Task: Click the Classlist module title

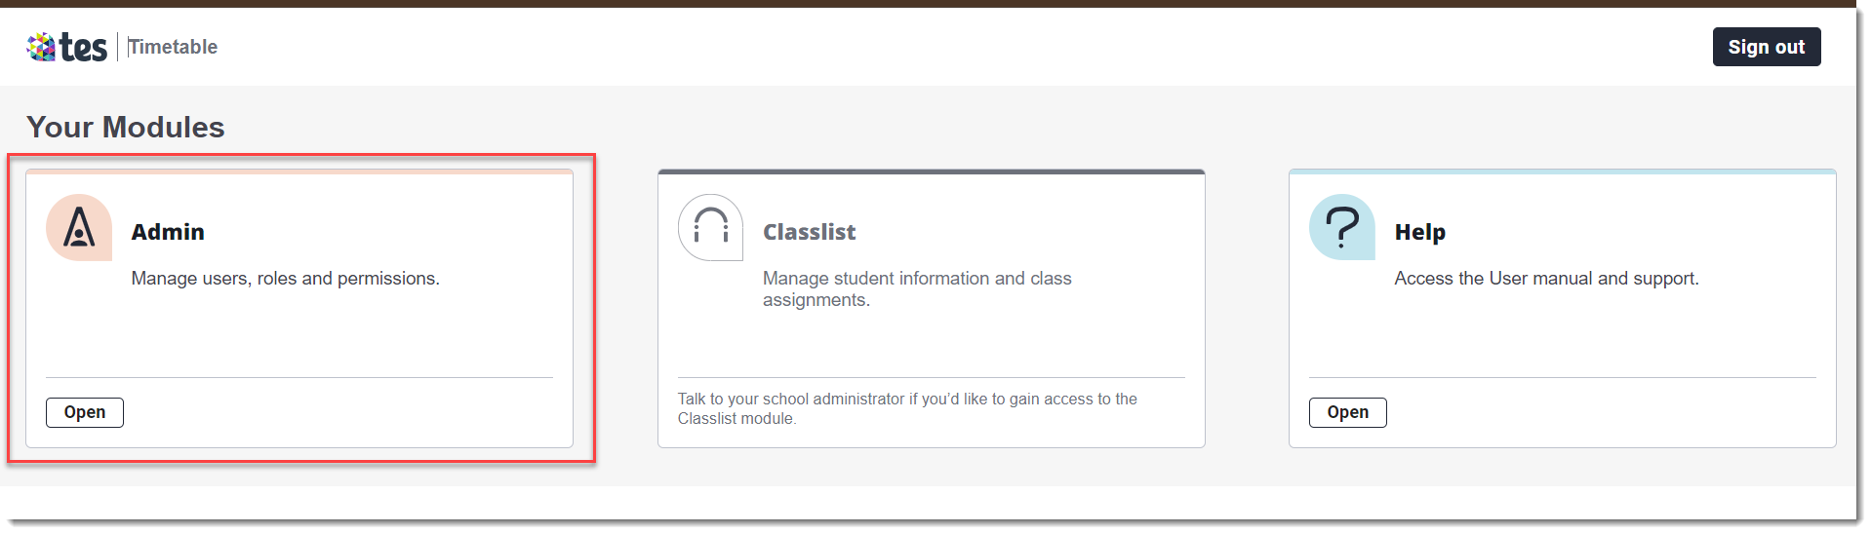Action: click(x=809, y=232)
